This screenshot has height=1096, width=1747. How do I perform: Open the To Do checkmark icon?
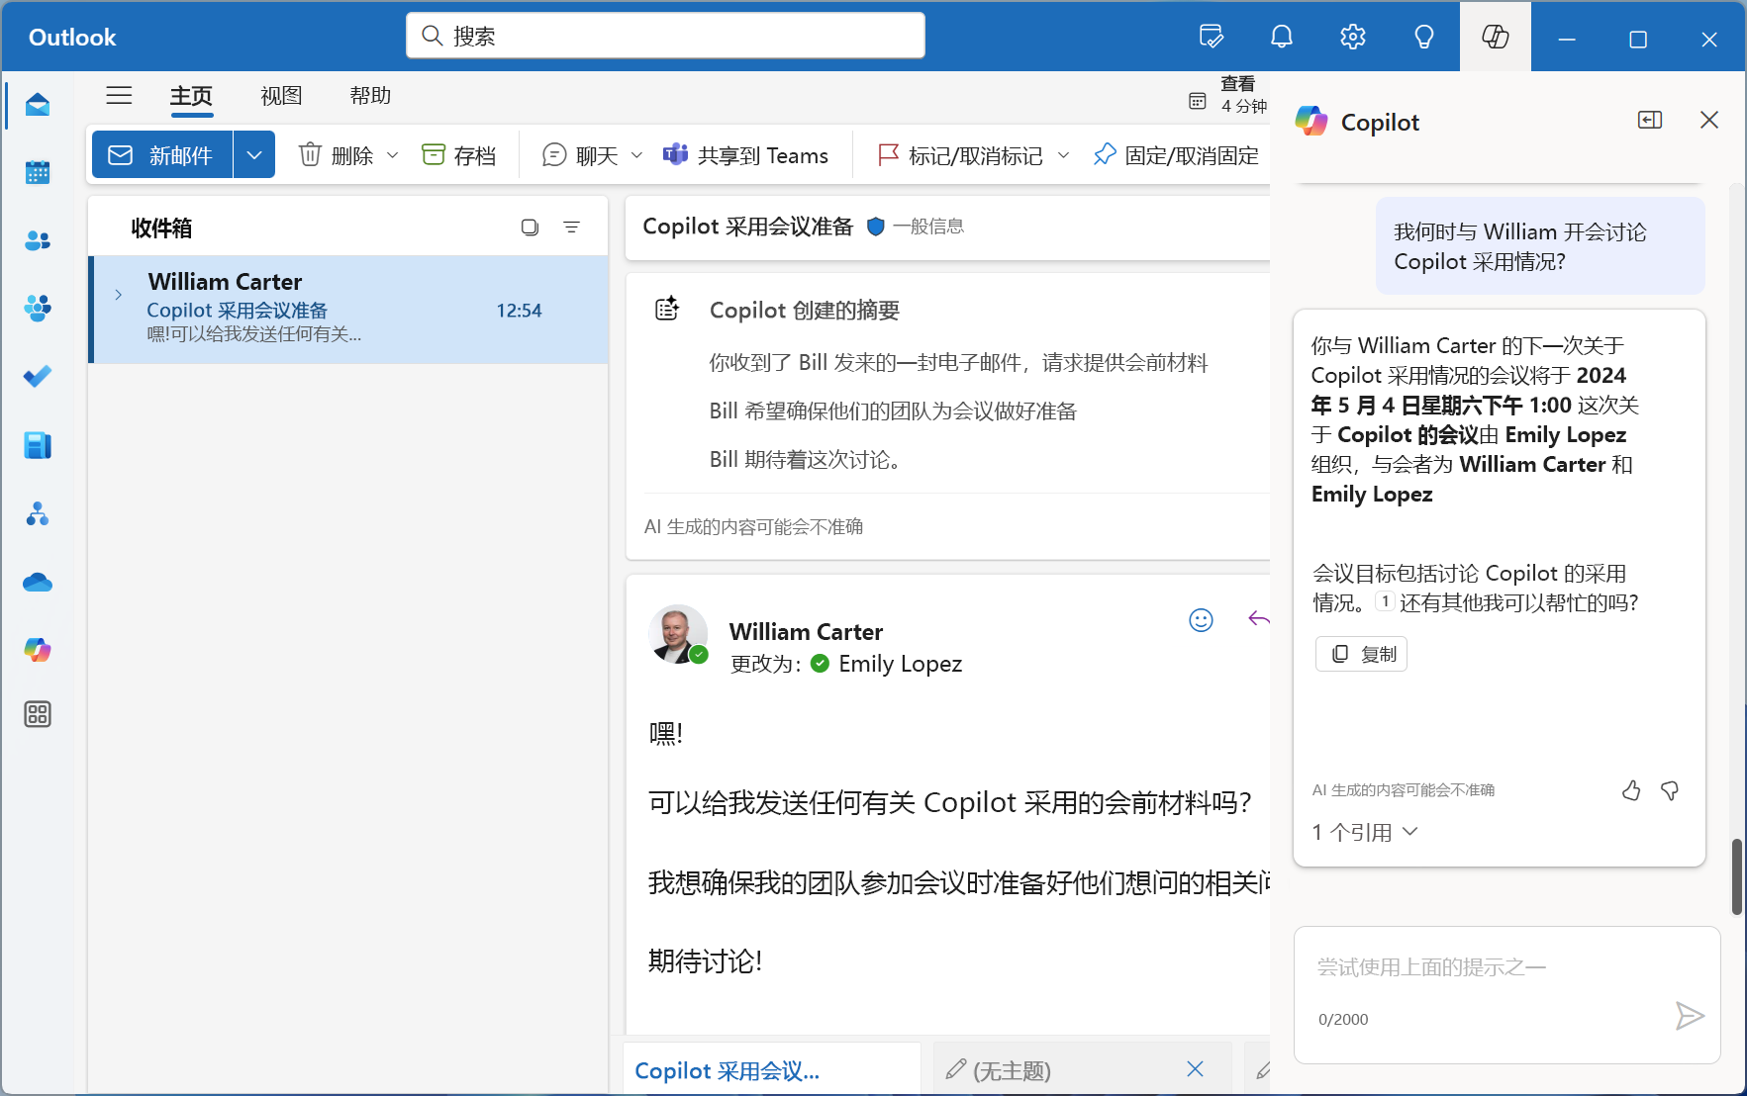38,377
